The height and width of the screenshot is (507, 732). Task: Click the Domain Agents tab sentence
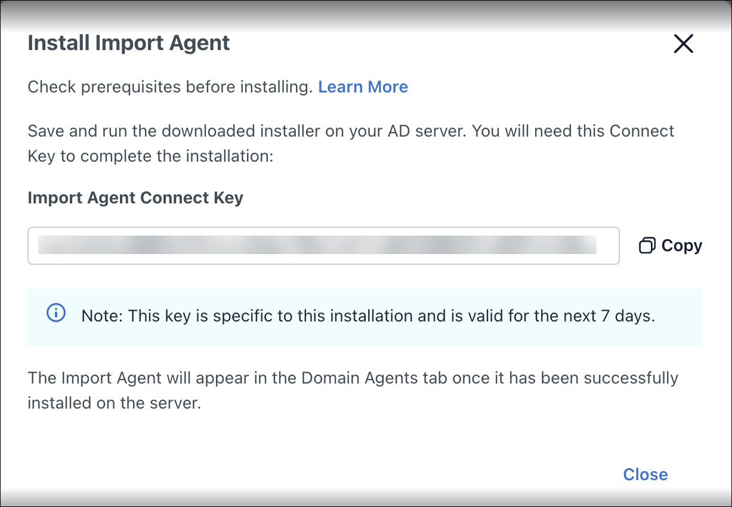click(352, 378)
